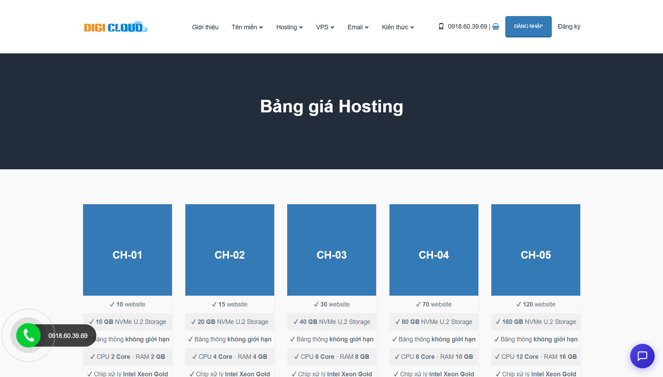This screenshot has width=663, height=377.
Task: Click 'CPU 2 Core · RAM 2 GB' row
Action: click(127, 357)
